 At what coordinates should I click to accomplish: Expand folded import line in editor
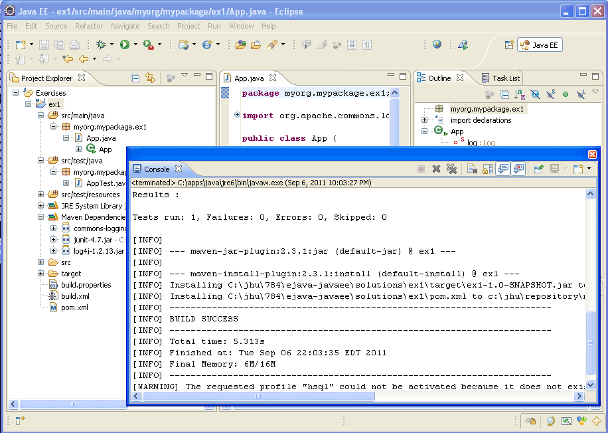point(237,114)
